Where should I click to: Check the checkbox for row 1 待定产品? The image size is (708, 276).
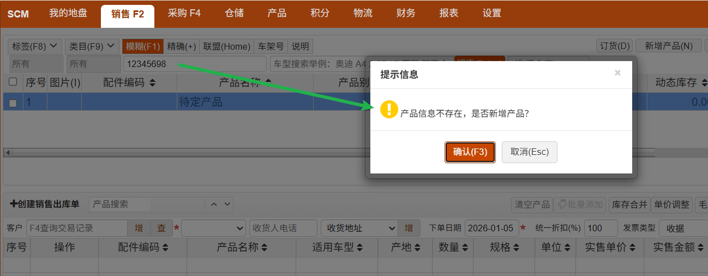point(13,103)
